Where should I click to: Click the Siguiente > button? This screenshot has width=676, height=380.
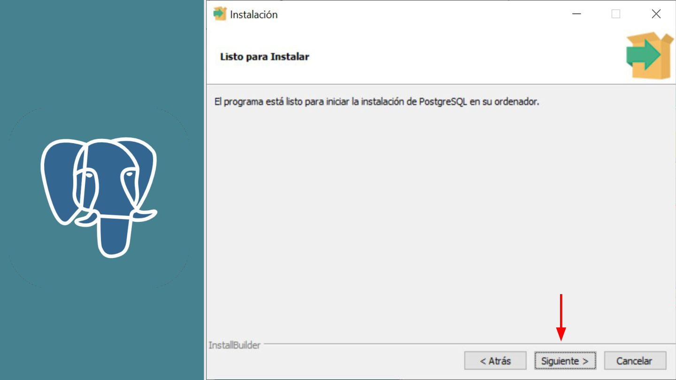point(565,361)
